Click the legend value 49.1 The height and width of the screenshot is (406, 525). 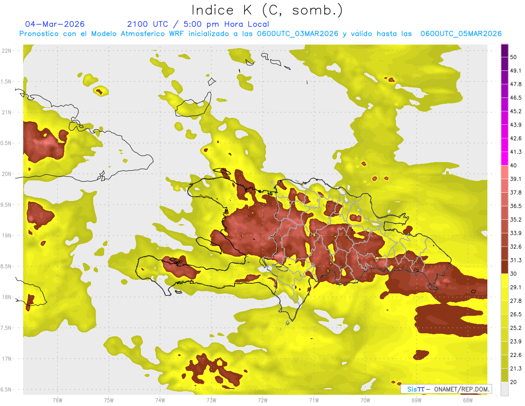(x=516, y=71)
